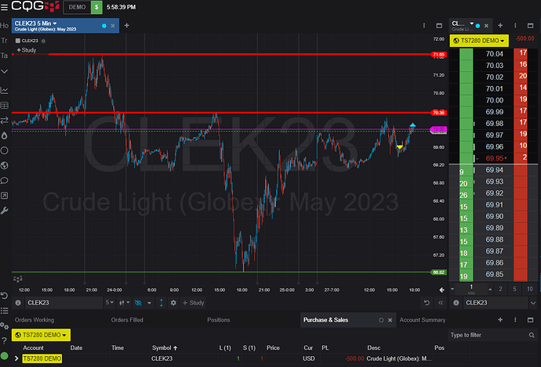Image resolution: width=541 pixels, height=367 pixels.
Task: Click the Account column header
Action: coord(33,347)
